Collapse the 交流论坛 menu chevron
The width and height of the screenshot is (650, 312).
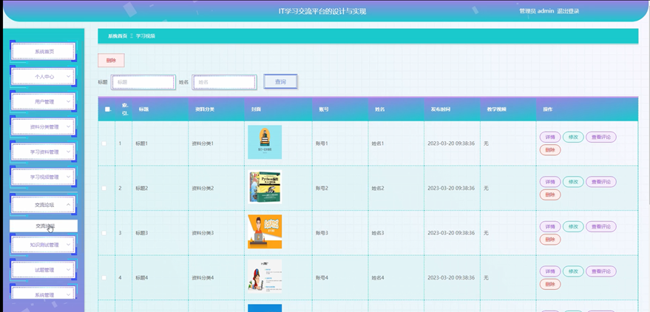point(68,205)
